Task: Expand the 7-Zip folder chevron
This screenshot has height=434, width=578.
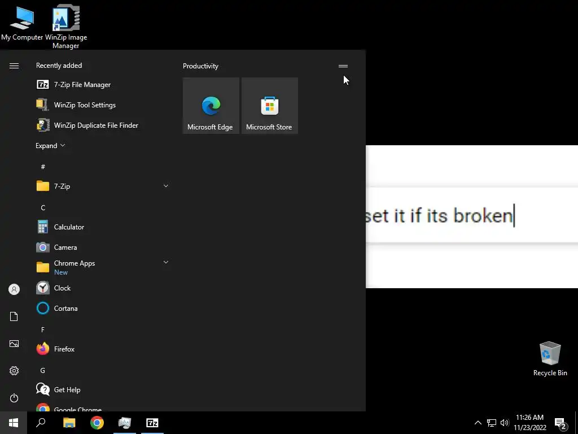Action: coord(166,186)
